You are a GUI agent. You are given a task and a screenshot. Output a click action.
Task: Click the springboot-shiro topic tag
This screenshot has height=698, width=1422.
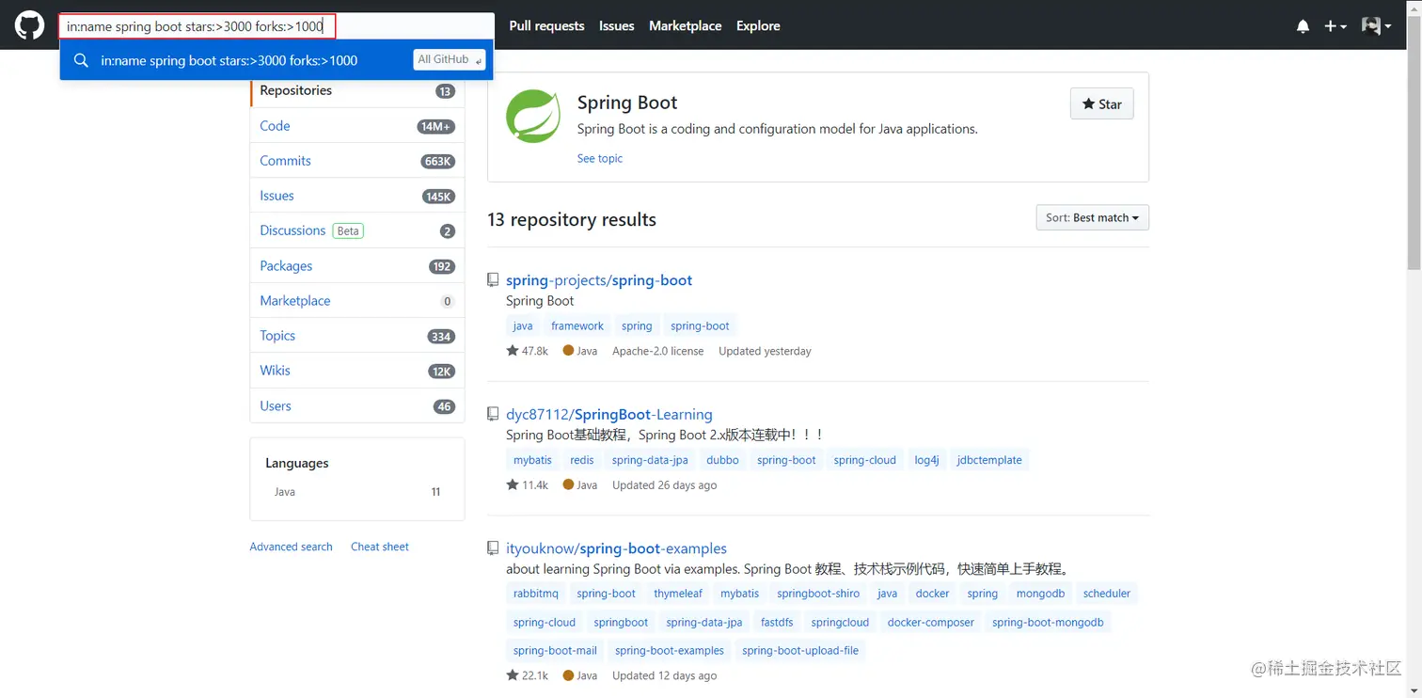[818, 594]
